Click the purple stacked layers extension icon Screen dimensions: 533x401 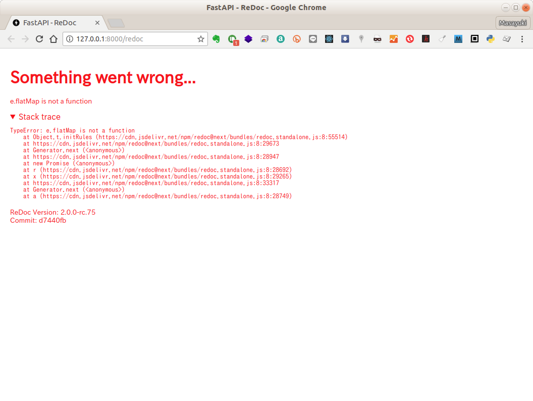click(x=248, y=39)
